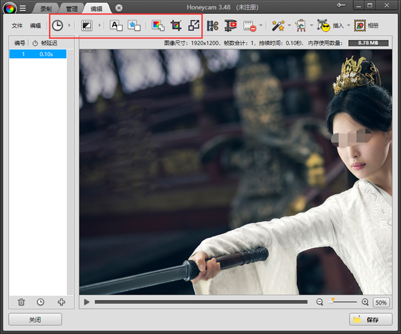Select frame 1 in the frame list
The height and width of the screenshot is (334, 401).
pyautogui.click(x=37, y=54)
